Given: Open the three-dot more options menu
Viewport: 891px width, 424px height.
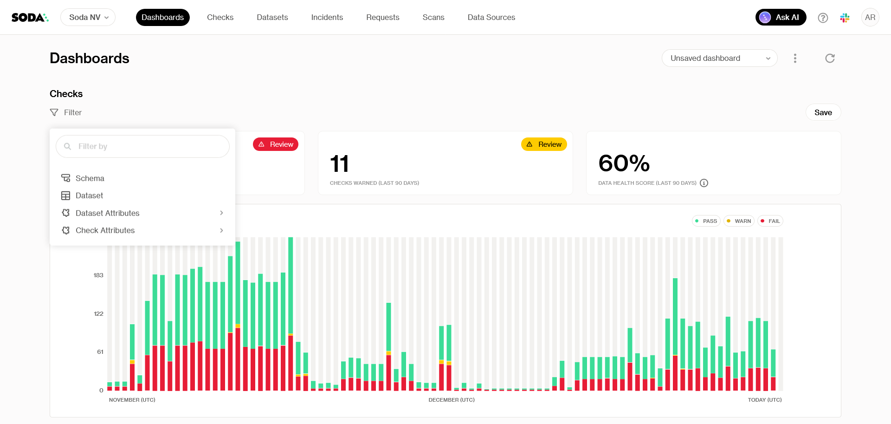Looking at the screenshot, I should 795,59.
